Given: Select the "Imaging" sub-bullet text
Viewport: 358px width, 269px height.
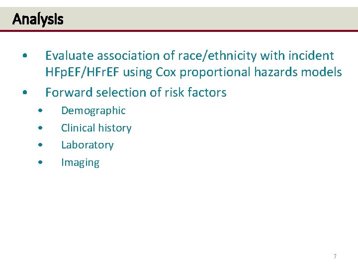Looking at the screenshot, I should pyautogui.click(x=81, y=162).
